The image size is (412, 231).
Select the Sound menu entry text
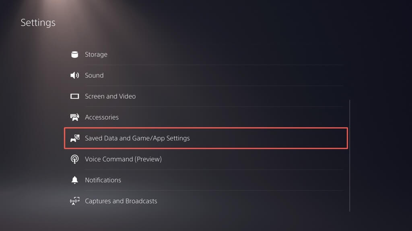click(x=94, y=75)
